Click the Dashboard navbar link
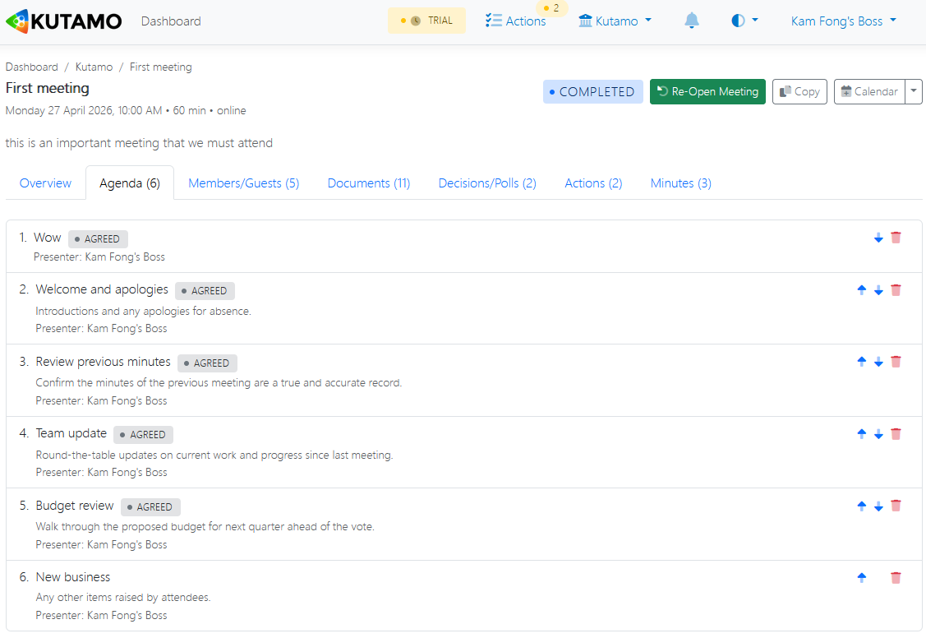Viewport: 926px width, 638px height. tap(171, 21)
